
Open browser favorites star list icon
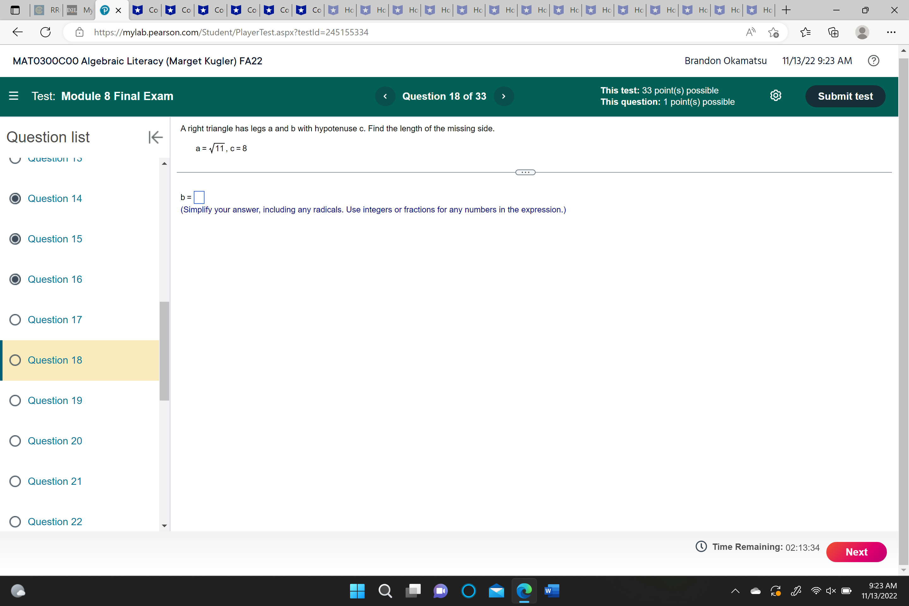click(805, 32)
